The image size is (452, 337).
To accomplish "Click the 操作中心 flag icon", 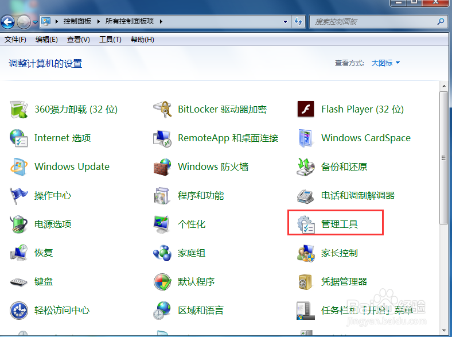I will pos(19,196).
